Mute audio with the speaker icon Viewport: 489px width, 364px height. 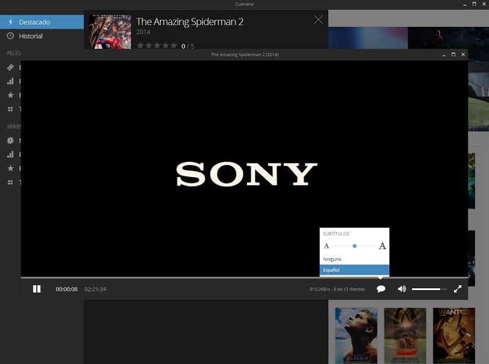coord(402,289)
